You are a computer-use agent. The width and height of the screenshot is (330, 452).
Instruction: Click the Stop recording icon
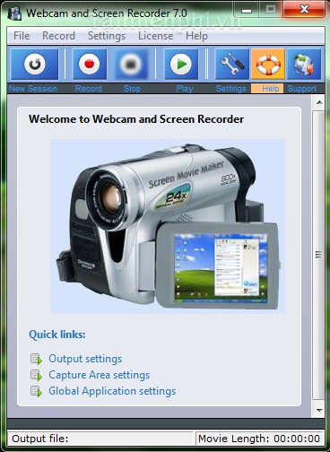[131, 65]
